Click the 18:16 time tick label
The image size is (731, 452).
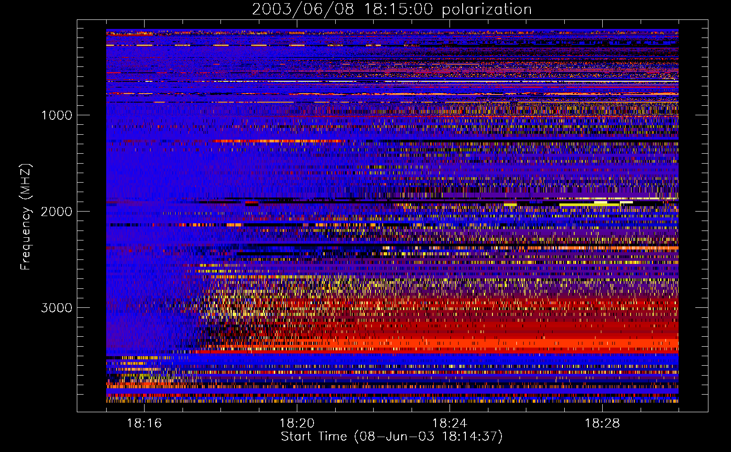point(144,424)
